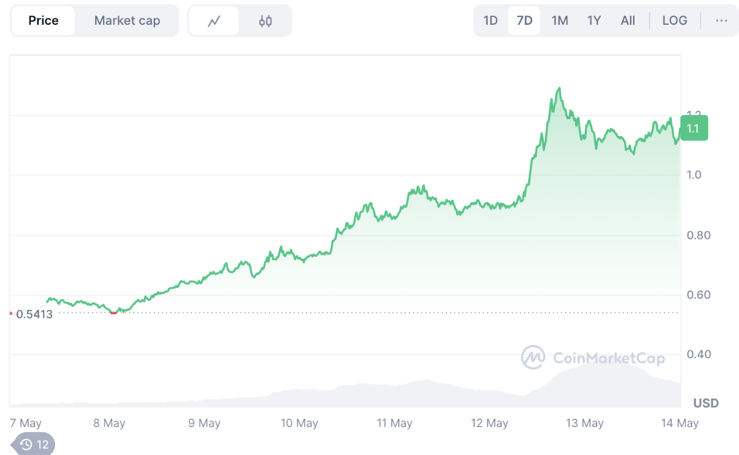
Task: Open the history events badge showing 12
Action: 34,445
